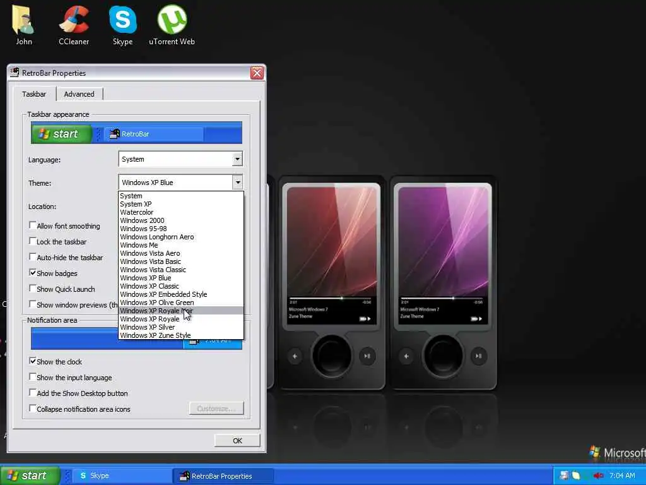Switch to Skype on the taskbar
This screenshot has width=646, height=485.
123,476
